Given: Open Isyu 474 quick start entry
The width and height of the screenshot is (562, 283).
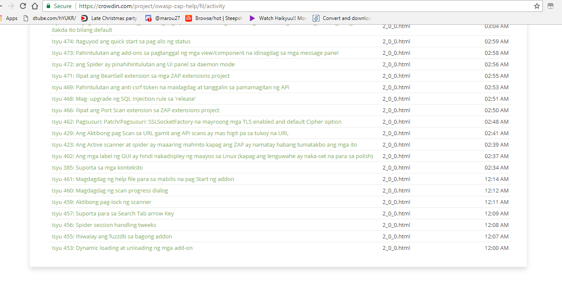Looking at the screenshot, I should (x=121, y=42).
